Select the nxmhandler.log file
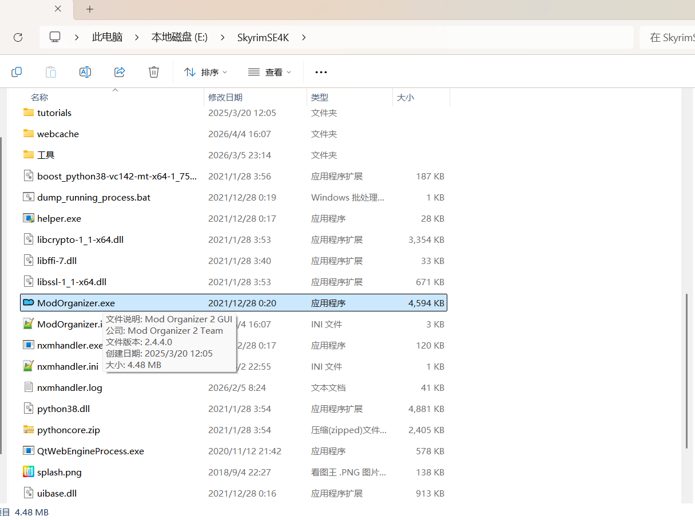 coord(72,387)
